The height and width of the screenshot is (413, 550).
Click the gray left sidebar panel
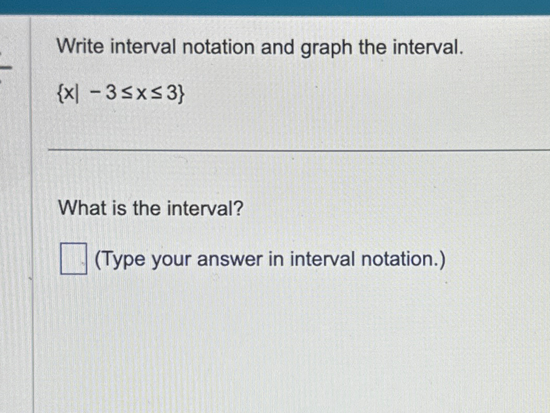[16, 214]
